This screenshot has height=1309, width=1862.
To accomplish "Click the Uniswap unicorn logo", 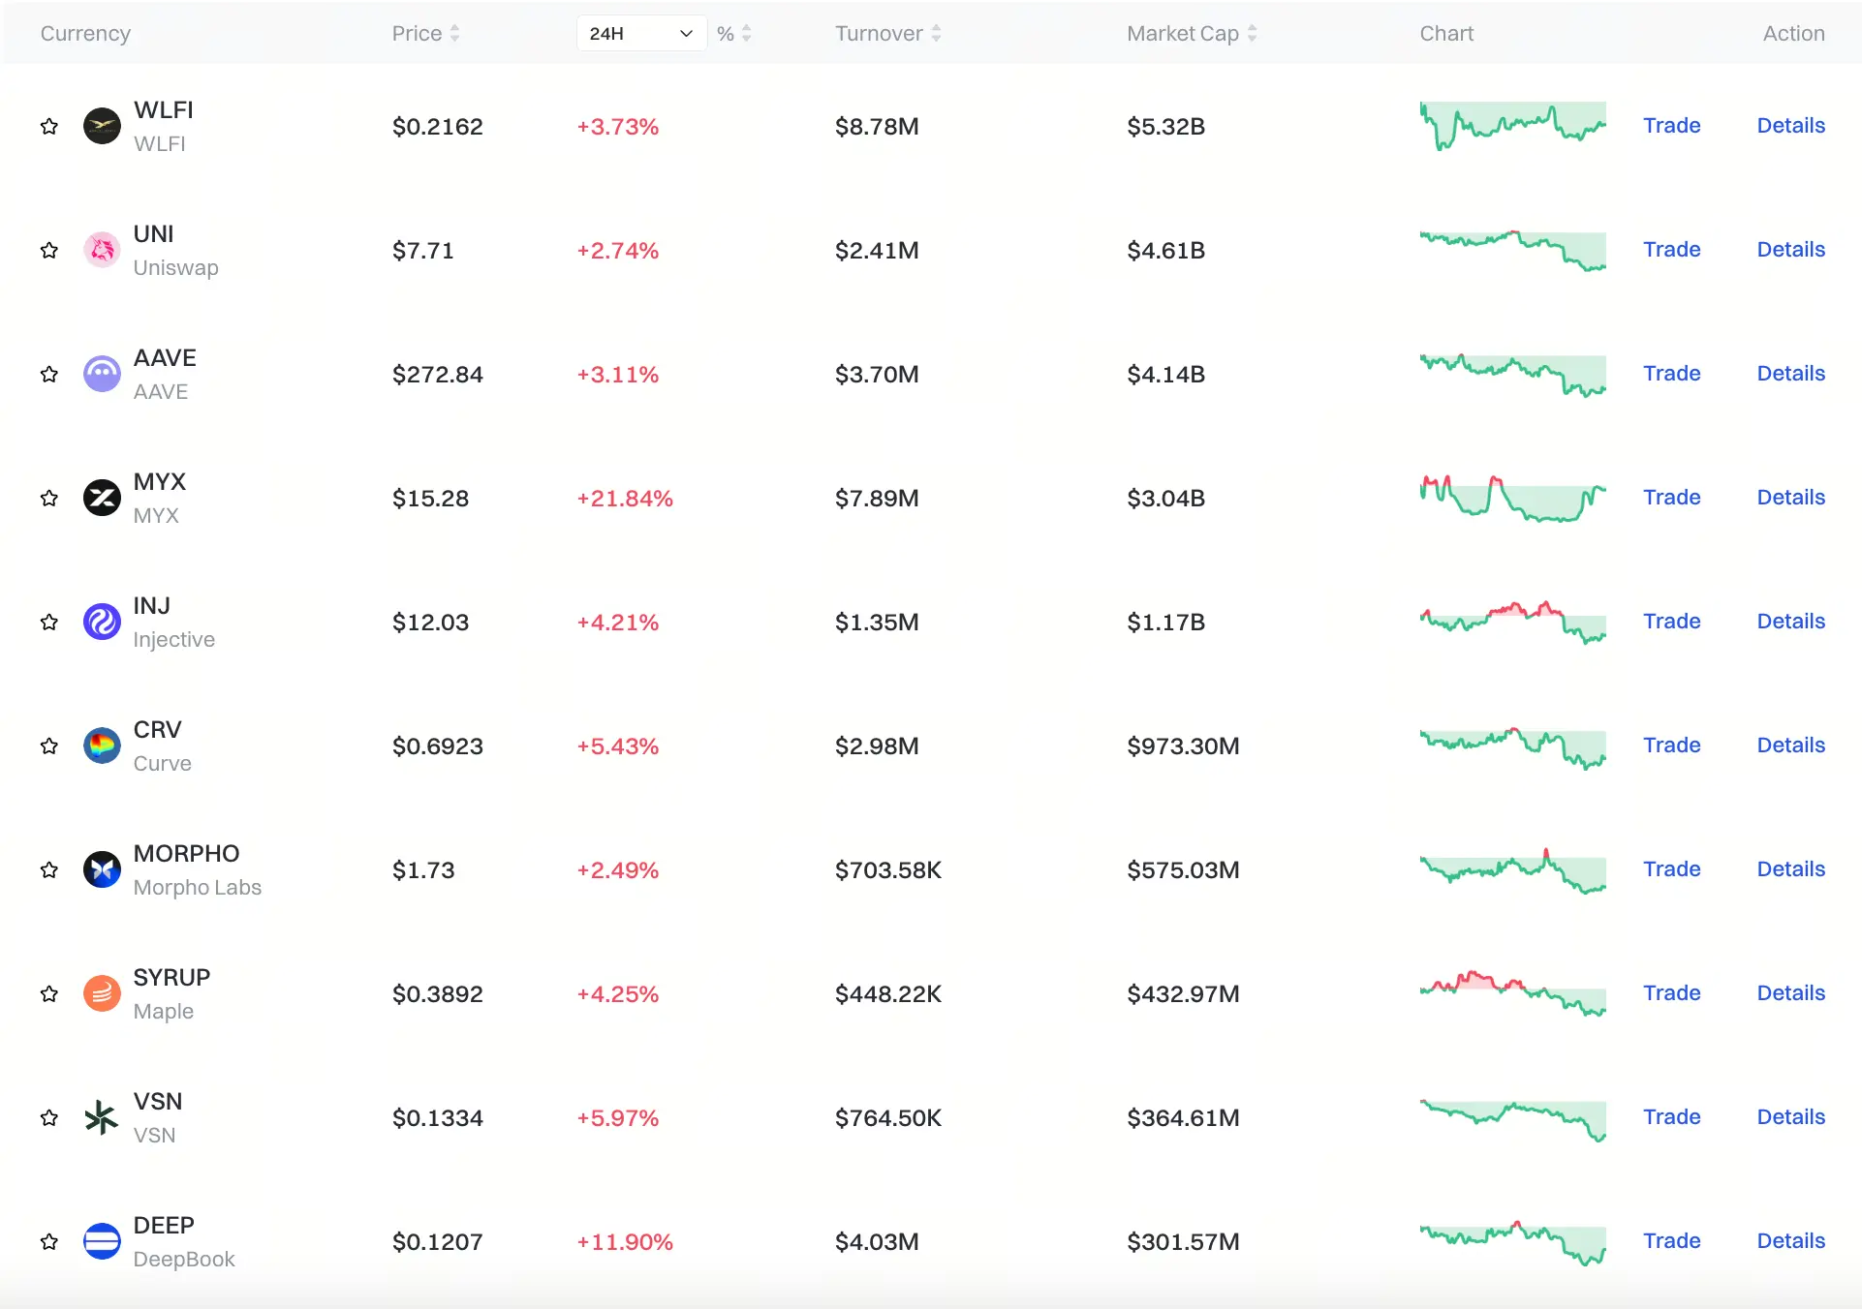I will (102, 250).
